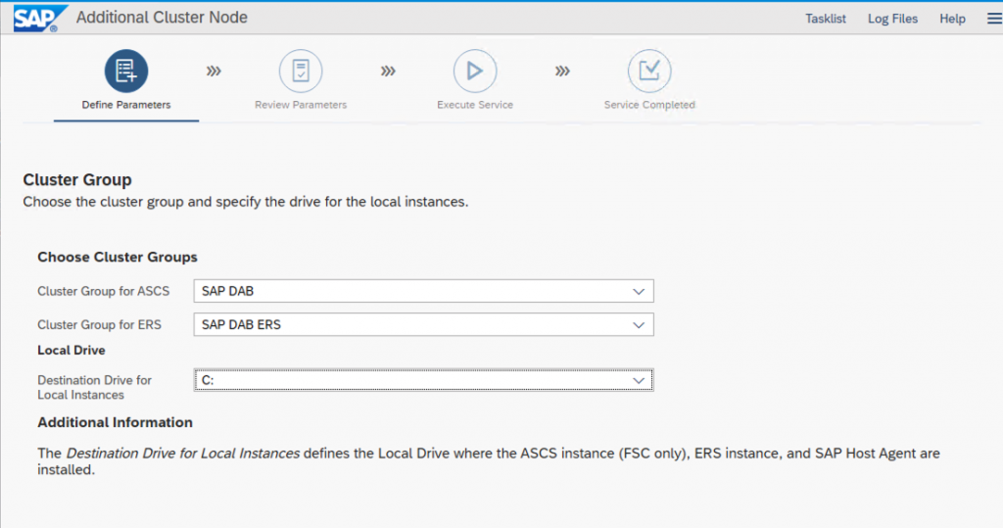Click the Choose Cluster Groups heading
Screen dimensions: 1003x528
(118, 257)
